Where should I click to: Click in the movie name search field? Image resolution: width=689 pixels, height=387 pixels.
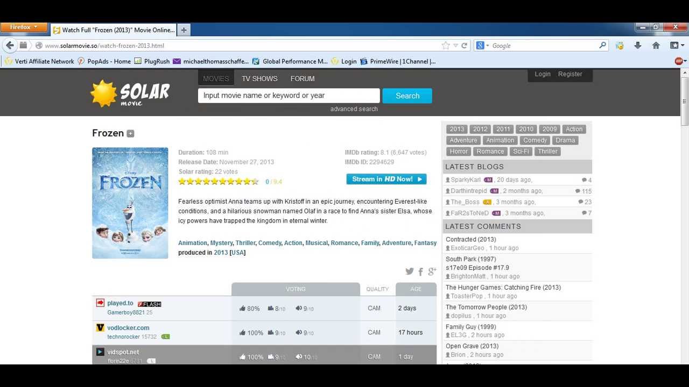[x=289, y=96]
